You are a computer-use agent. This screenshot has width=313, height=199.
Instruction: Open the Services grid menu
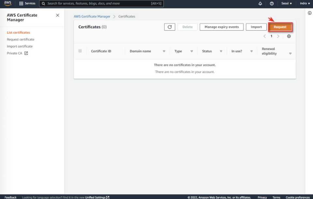pos(21,3)
